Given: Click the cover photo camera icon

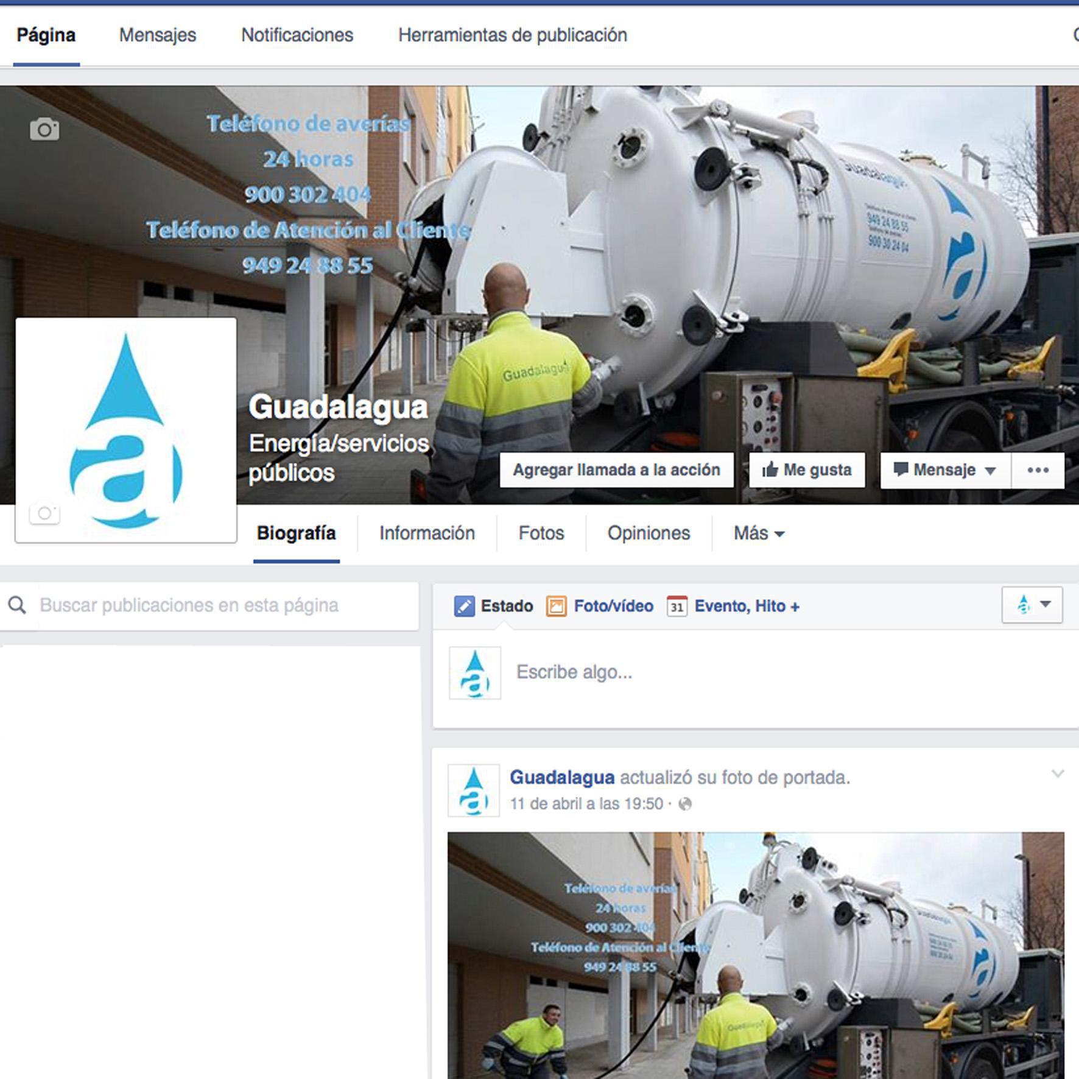Looking at the screenshot, I should click(x=44, y=129).
